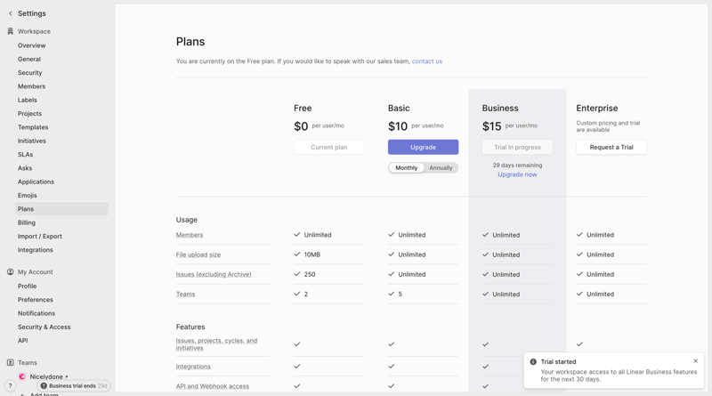Open the Labels settings

tap(28, 100)
